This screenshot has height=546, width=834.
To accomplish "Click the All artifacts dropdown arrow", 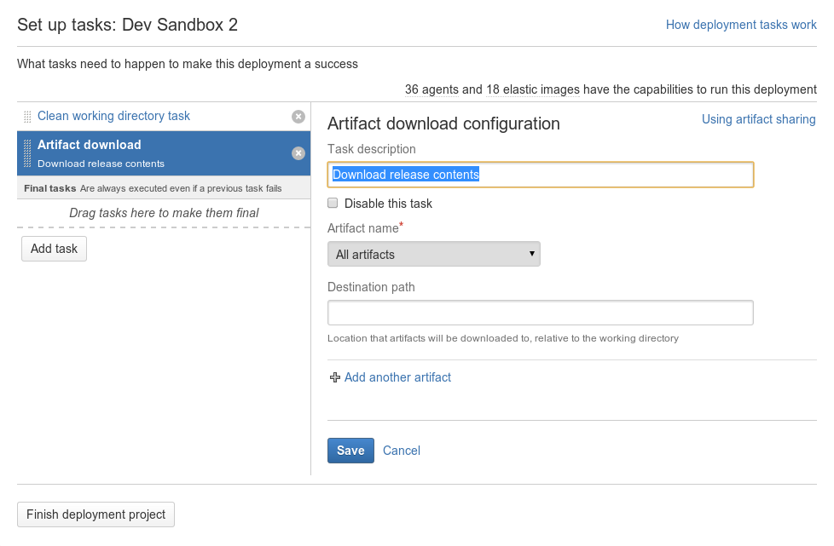I will click(531, 254).
